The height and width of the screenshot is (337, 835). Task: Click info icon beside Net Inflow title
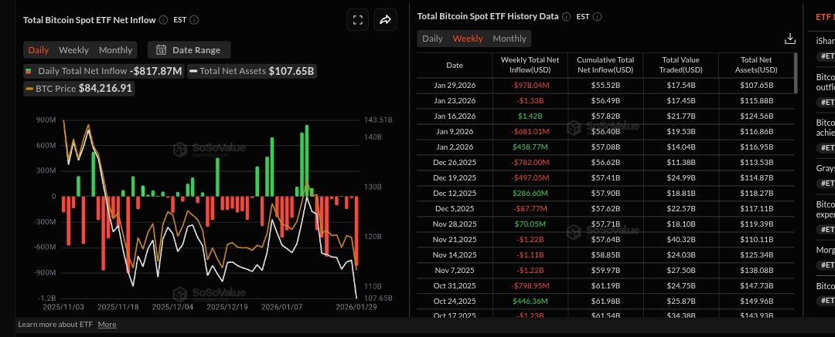pos(163,20)
